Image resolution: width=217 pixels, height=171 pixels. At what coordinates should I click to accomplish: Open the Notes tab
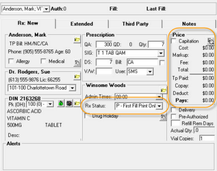[189, 24]
